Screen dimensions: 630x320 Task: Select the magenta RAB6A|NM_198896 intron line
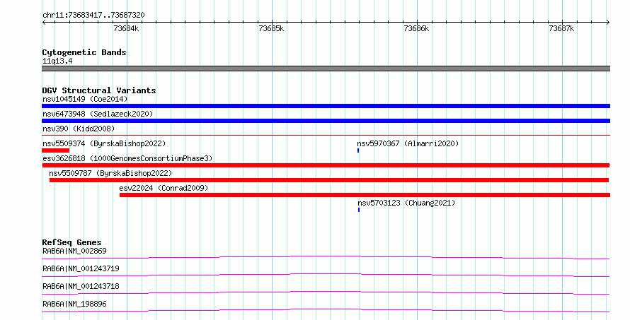(326, 310)
